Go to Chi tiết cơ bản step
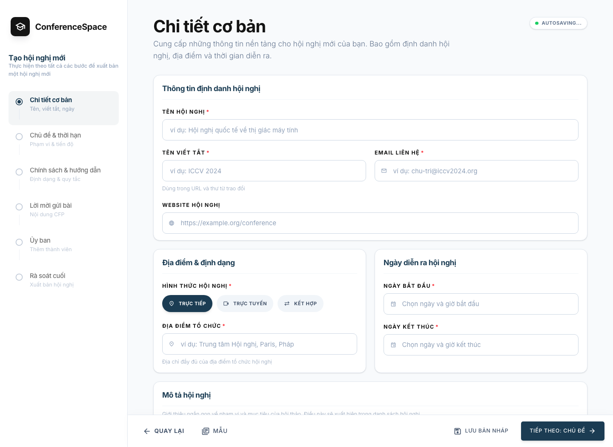This screenshot has height=447, width=613. [x=63, y=108]
